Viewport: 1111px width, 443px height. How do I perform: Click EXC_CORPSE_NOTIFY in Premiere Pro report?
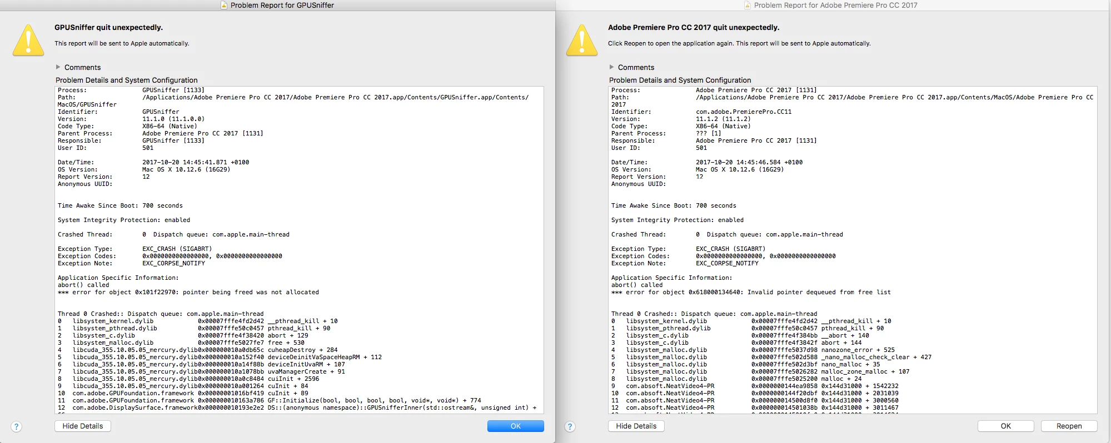click(727, 263)
